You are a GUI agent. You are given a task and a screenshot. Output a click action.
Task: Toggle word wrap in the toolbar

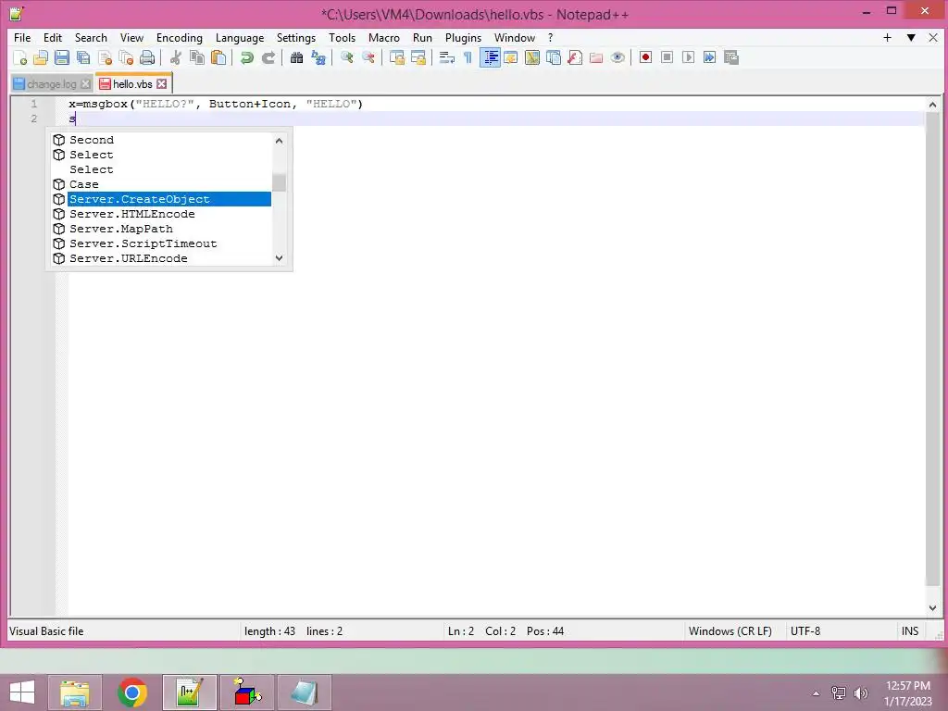click(447, 57)
